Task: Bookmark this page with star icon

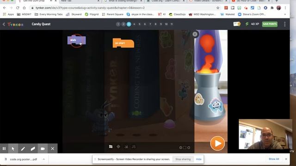Action: click(x=218, y=8)
